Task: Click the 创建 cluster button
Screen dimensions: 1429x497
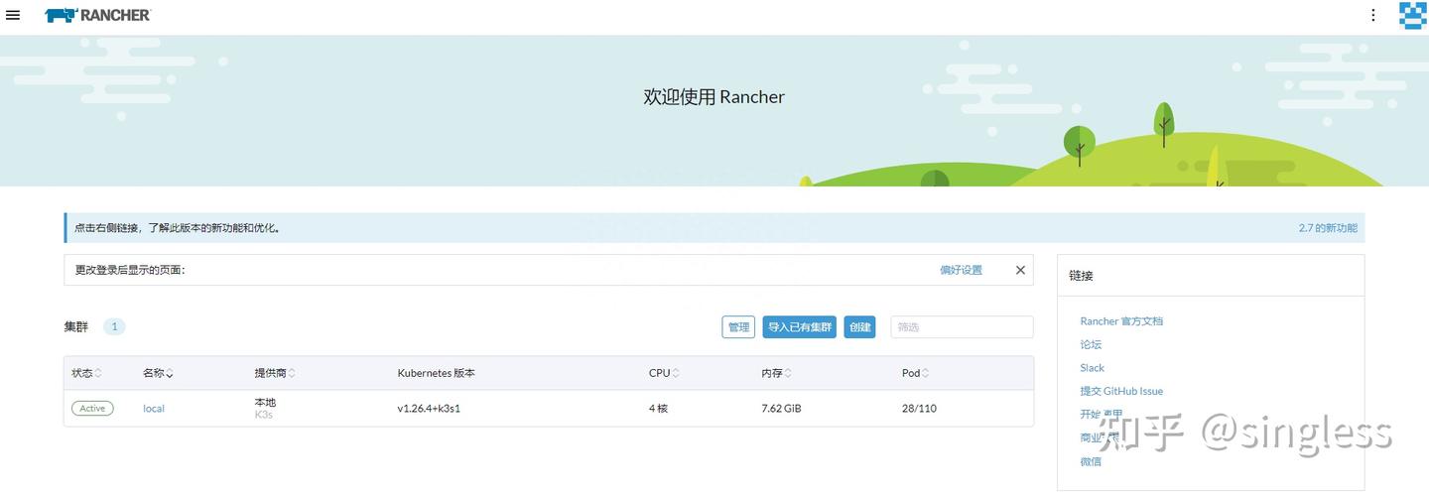Action: coord(860,327)
